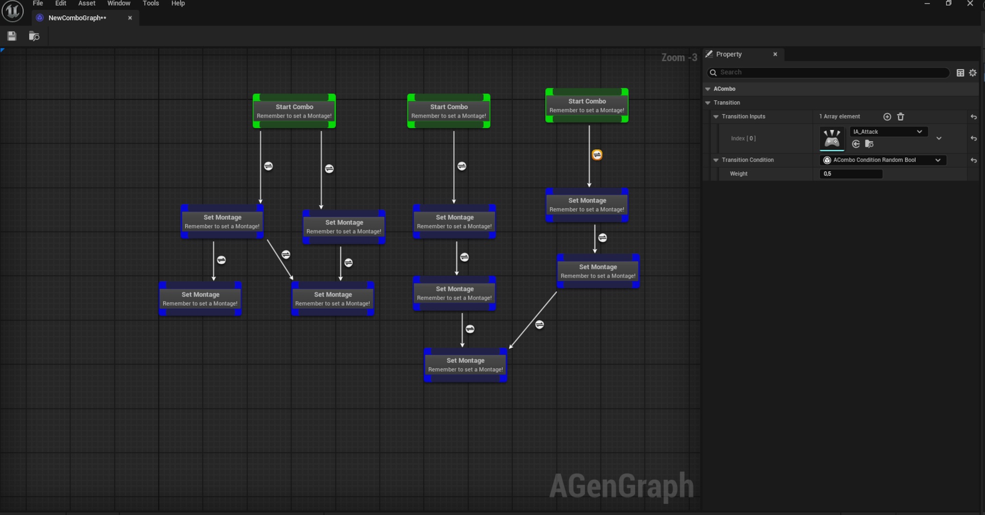The image size is (985, 515).
Task: Select the bottommost Set Montage node
Action: [465, 365]
